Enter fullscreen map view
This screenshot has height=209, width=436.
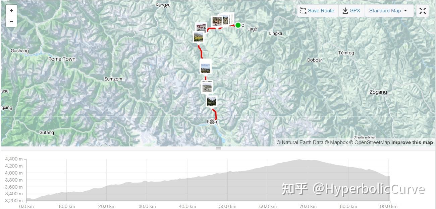423,11
